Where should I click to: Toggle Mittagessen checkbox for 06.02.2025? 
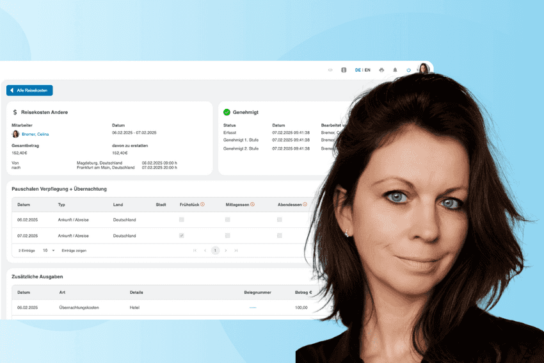click(228, 220)
